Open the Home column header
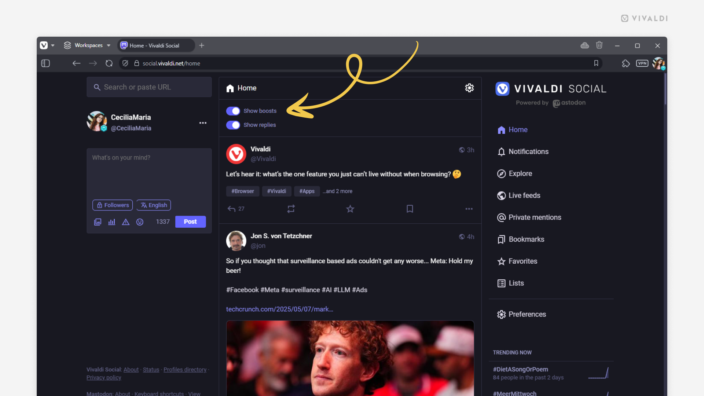 242,88
